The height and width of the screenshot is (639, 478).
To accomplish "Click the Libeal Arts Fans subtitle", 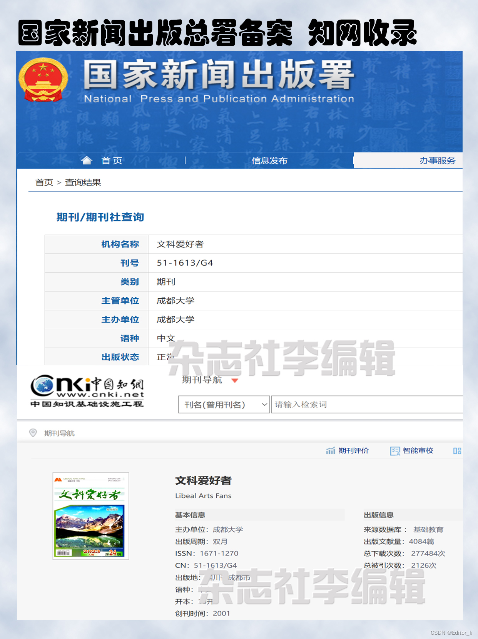I will click(x=203, y=496).
